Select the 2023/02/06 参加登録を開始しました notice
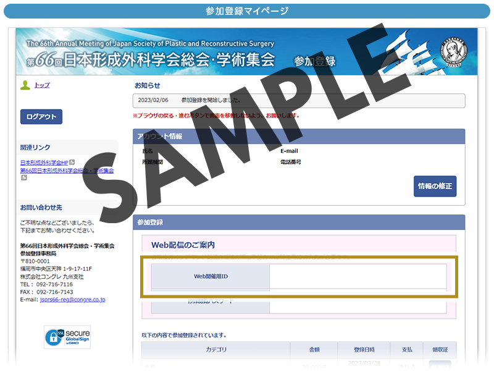Viewport: 494px width, 374px height. coord(299,100)
